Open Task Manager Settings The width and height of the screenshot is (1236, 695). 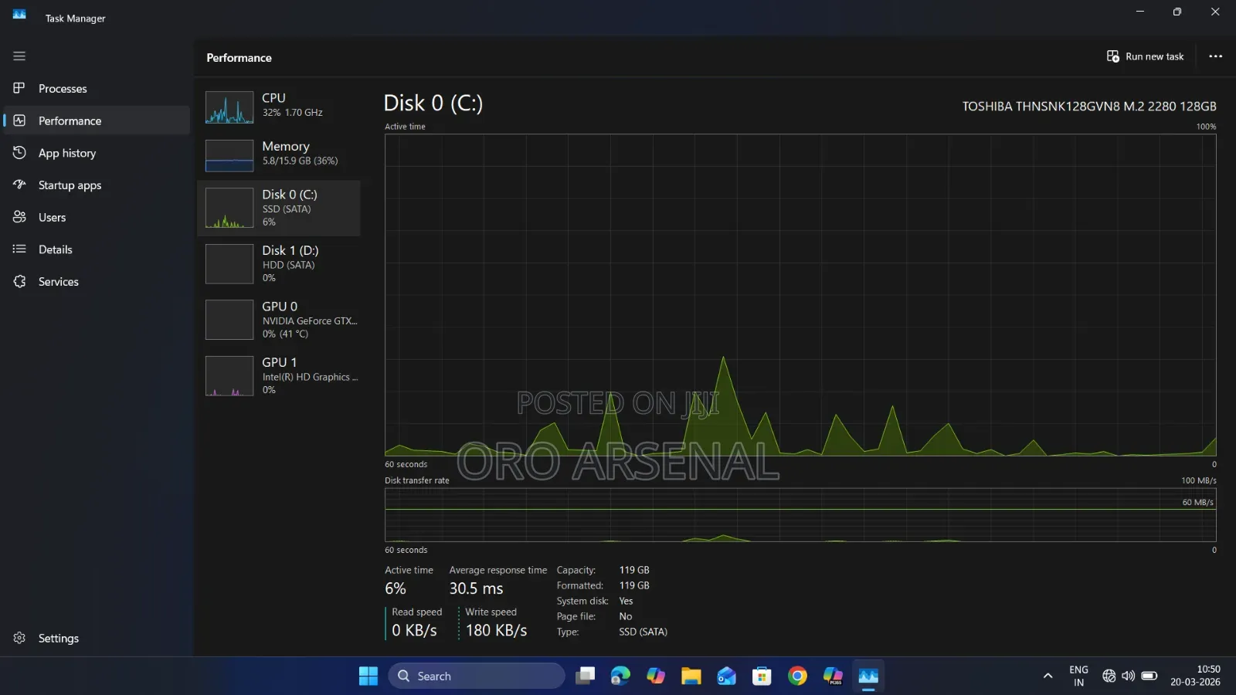tap(97, 638)
